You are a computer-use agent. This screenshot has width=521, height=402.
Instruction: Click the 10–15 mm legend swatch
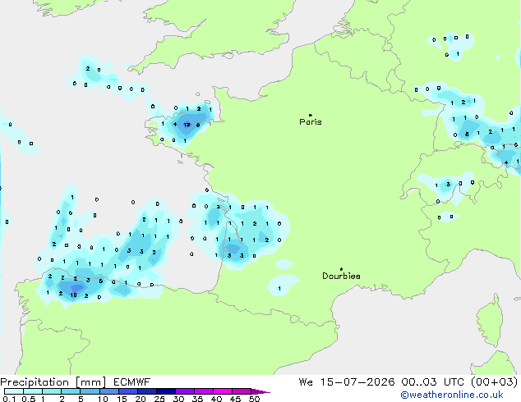(x=108, y=391)
